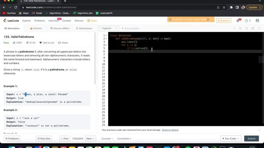The height and width of the screenshot is (148, 264).
Task: Click the reset code icon
Action: coord(247,28)
